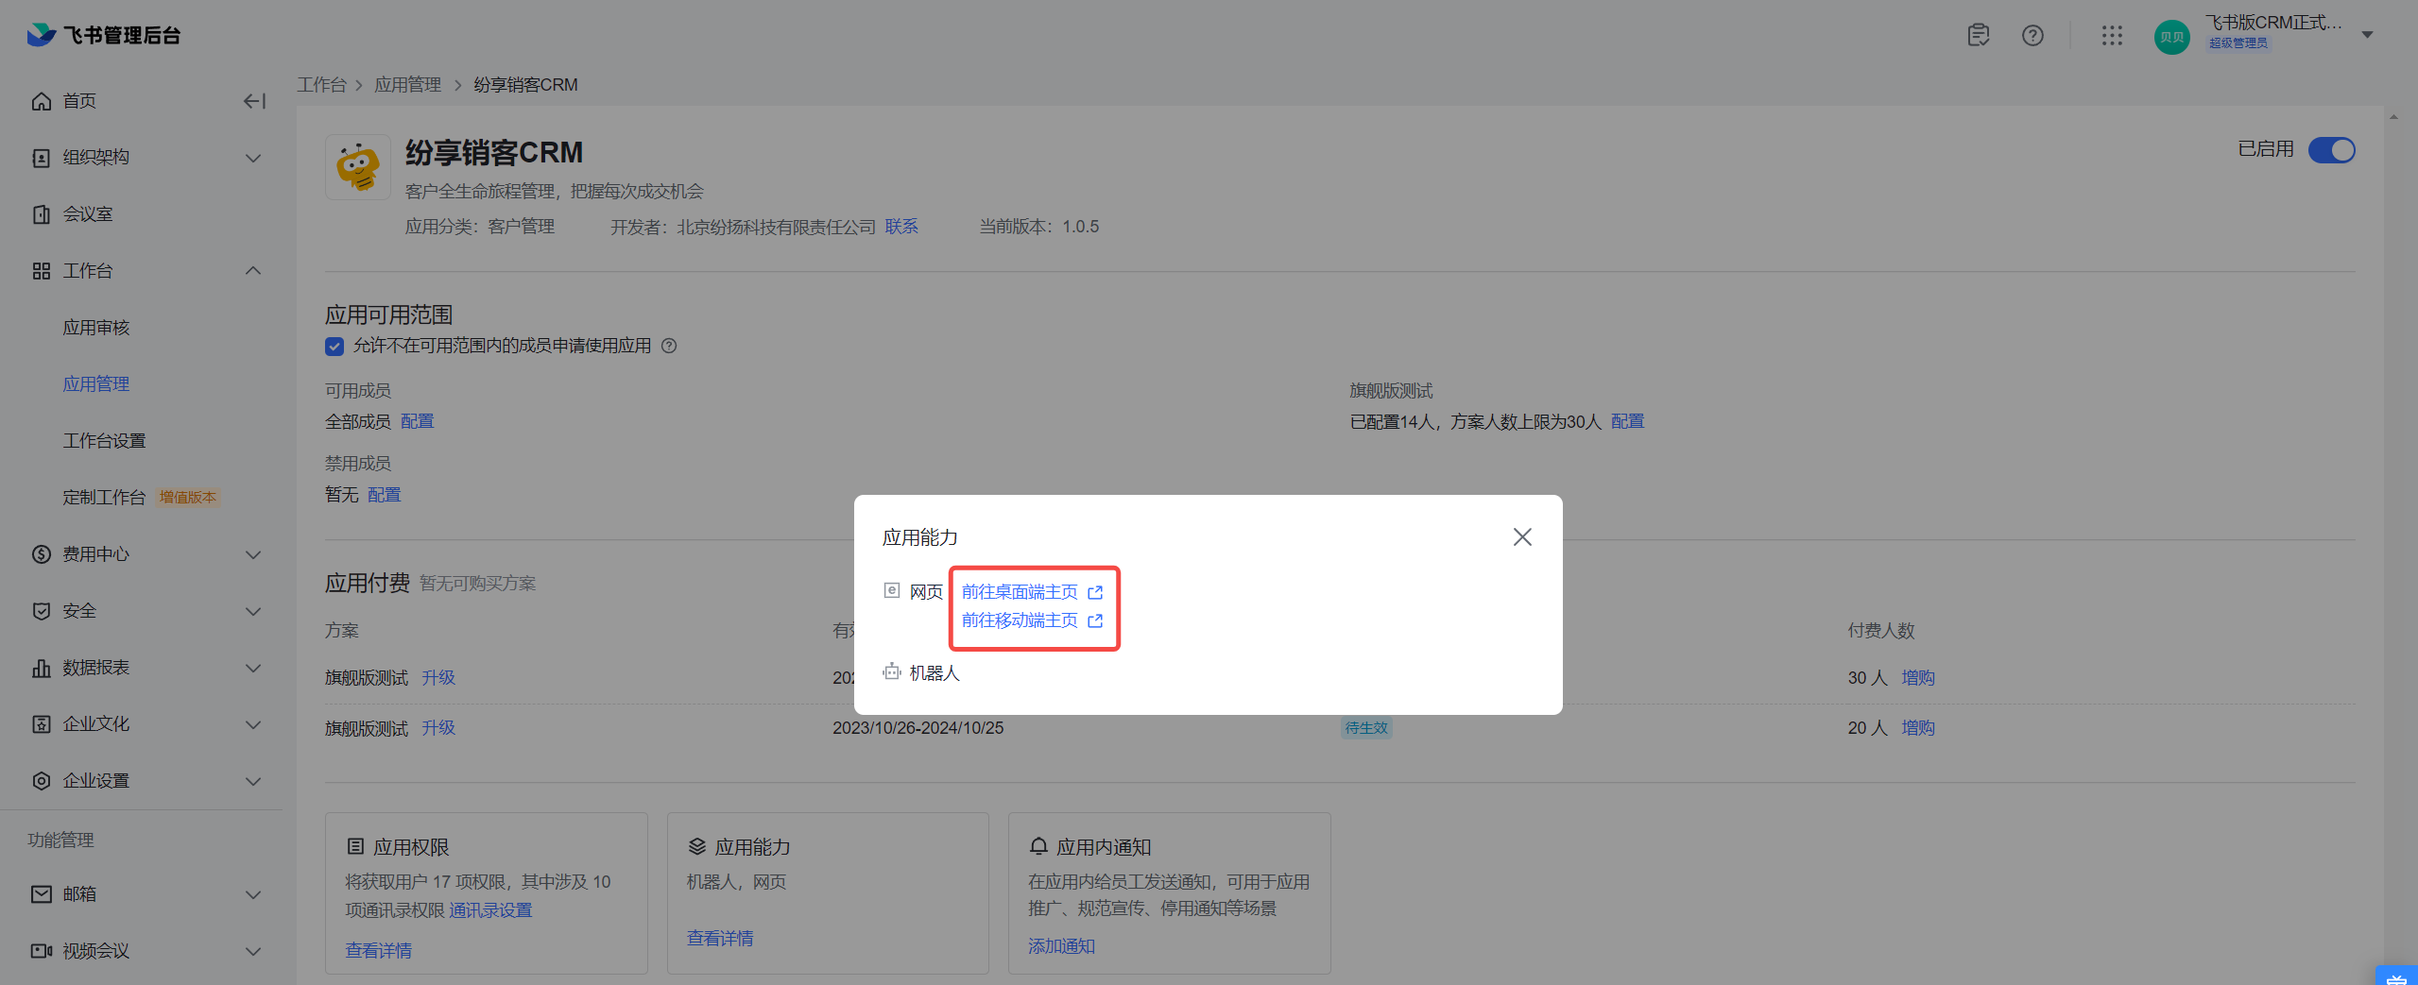
Task: Click the 视频会议 camera icon
Action: pyautogui.click(x=42, y=951)
